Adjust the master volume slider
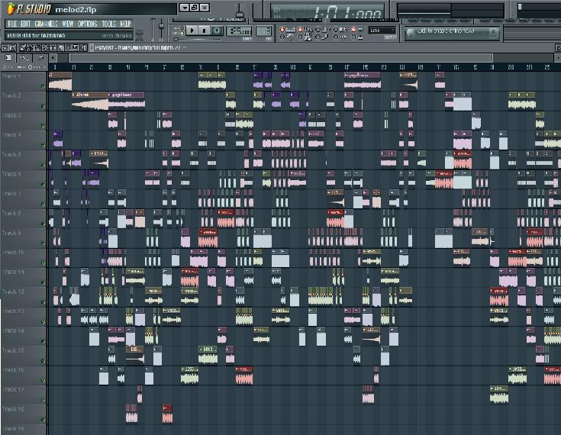 tap(162, 27)
